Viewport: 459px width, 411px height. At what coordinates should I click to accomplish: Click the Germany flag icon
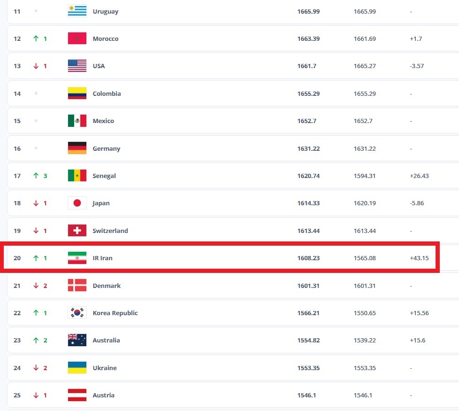(77, 148)
